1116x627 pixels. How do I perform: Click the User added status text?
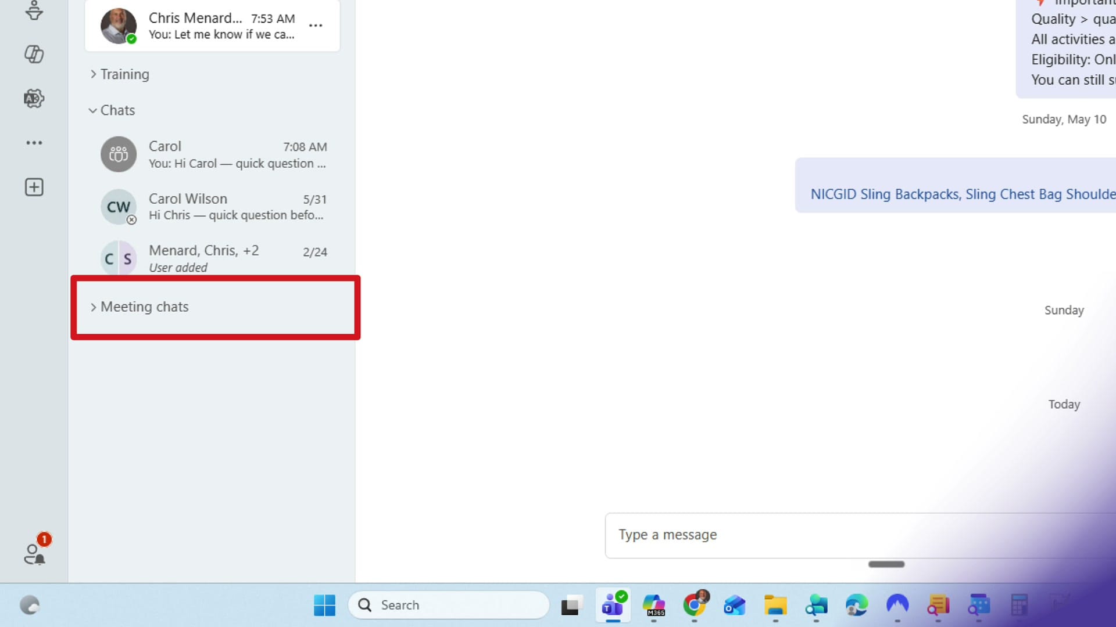178,268
